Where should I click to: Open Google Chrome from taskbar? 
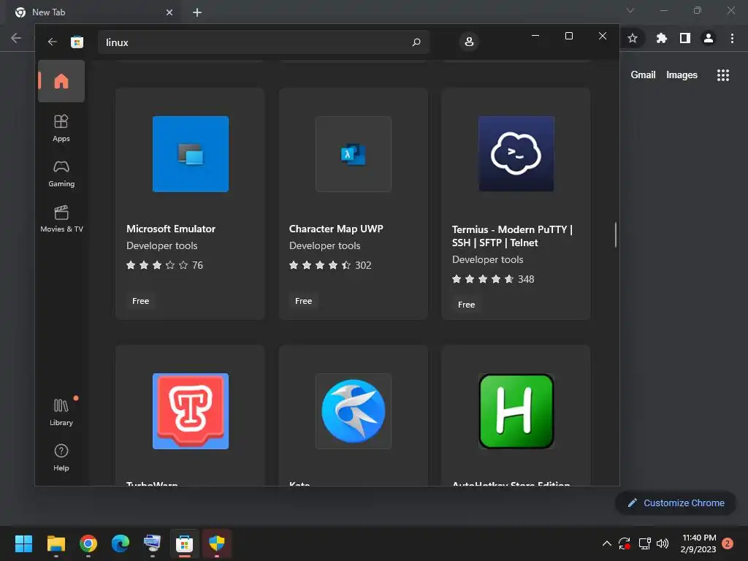click(x=88, y=543)
